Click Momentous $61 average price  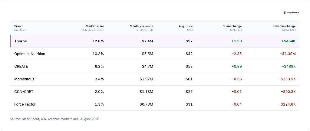189,79
